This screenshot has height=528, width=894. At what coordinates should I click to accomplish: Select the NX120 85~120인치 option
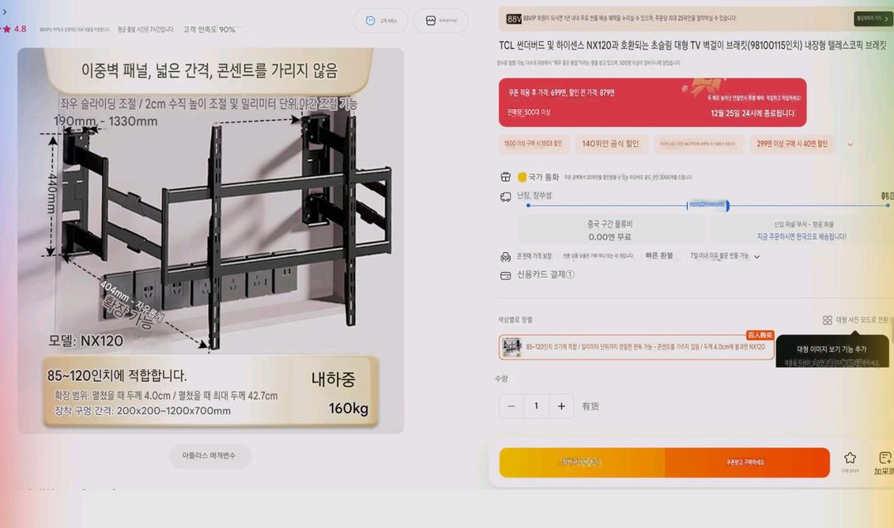pyautogui.click(x=637, y=347)
